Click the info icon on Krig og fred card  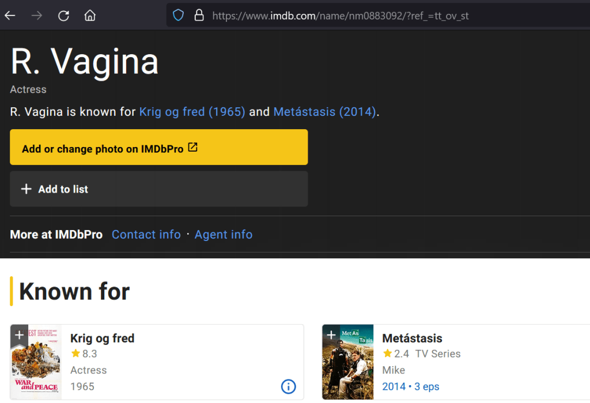[x=288, y=386]
